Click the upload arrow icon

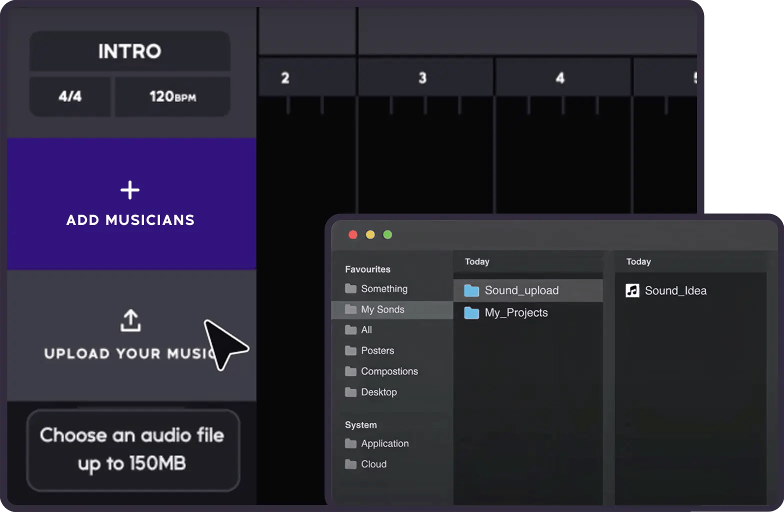130,320
